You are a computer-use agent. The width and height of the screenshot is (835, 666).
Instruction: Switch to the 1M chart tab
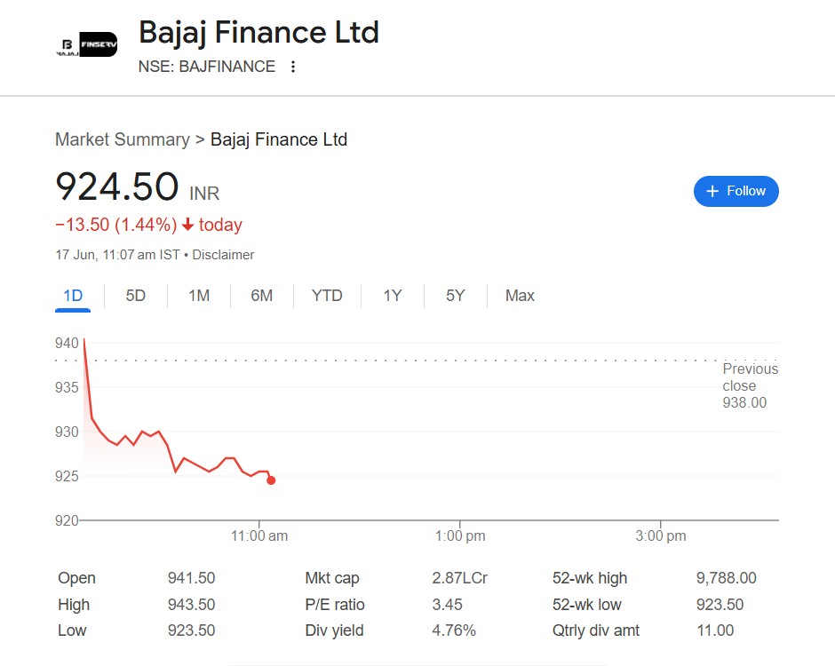(x=199, y=296)
